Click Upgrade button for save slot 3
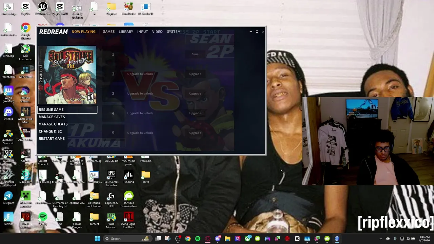Viewport: 434px width, 244px height. 195,94
